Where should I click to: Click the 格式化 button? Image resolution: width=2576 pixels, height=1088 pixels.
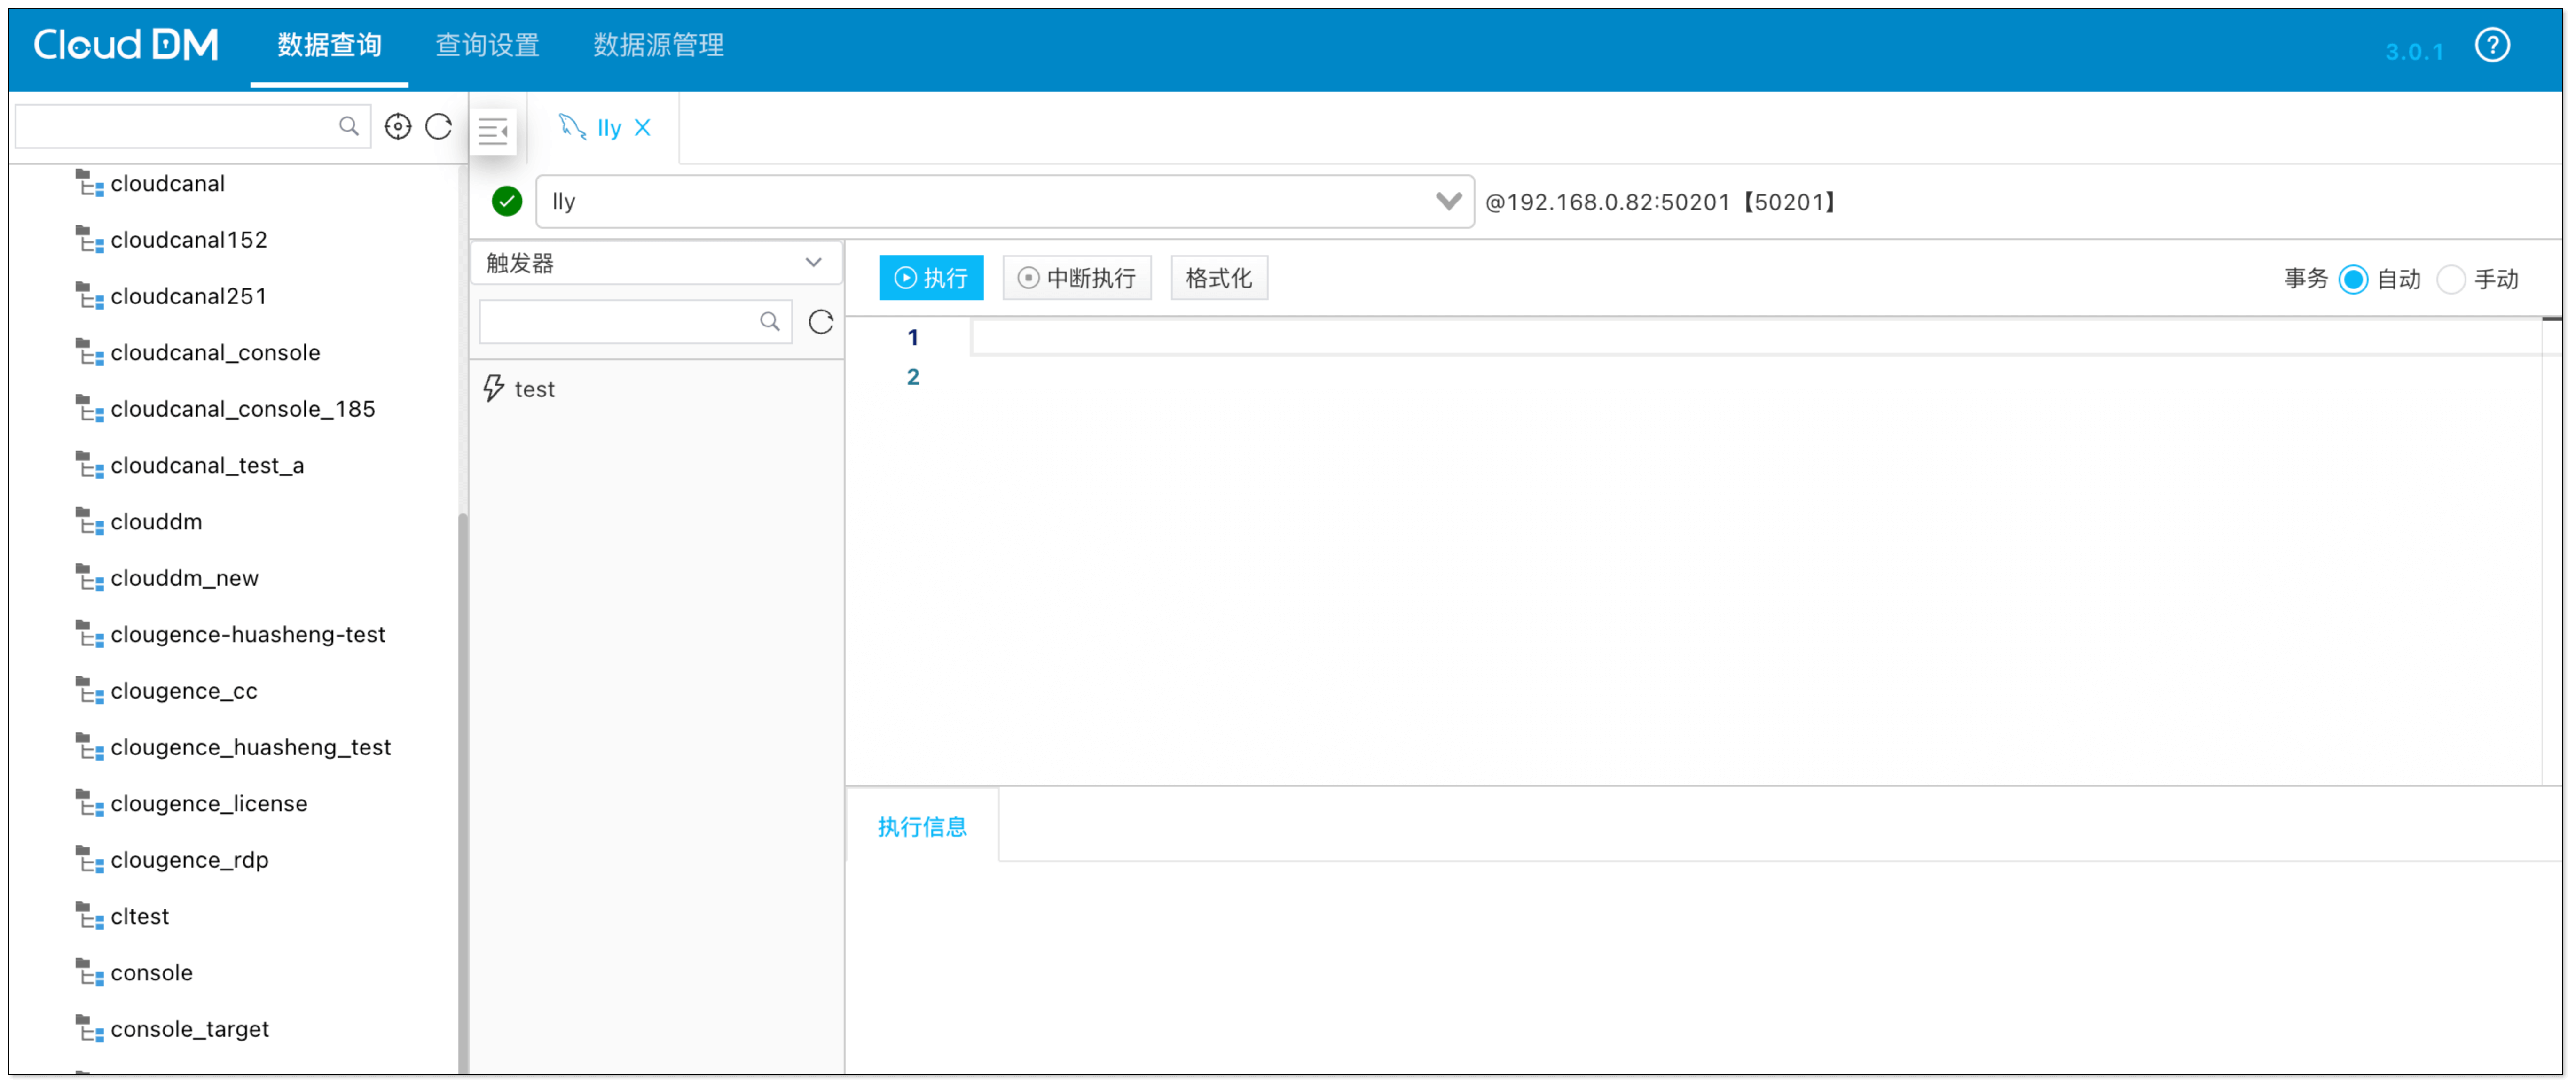tap(1218, 277)
